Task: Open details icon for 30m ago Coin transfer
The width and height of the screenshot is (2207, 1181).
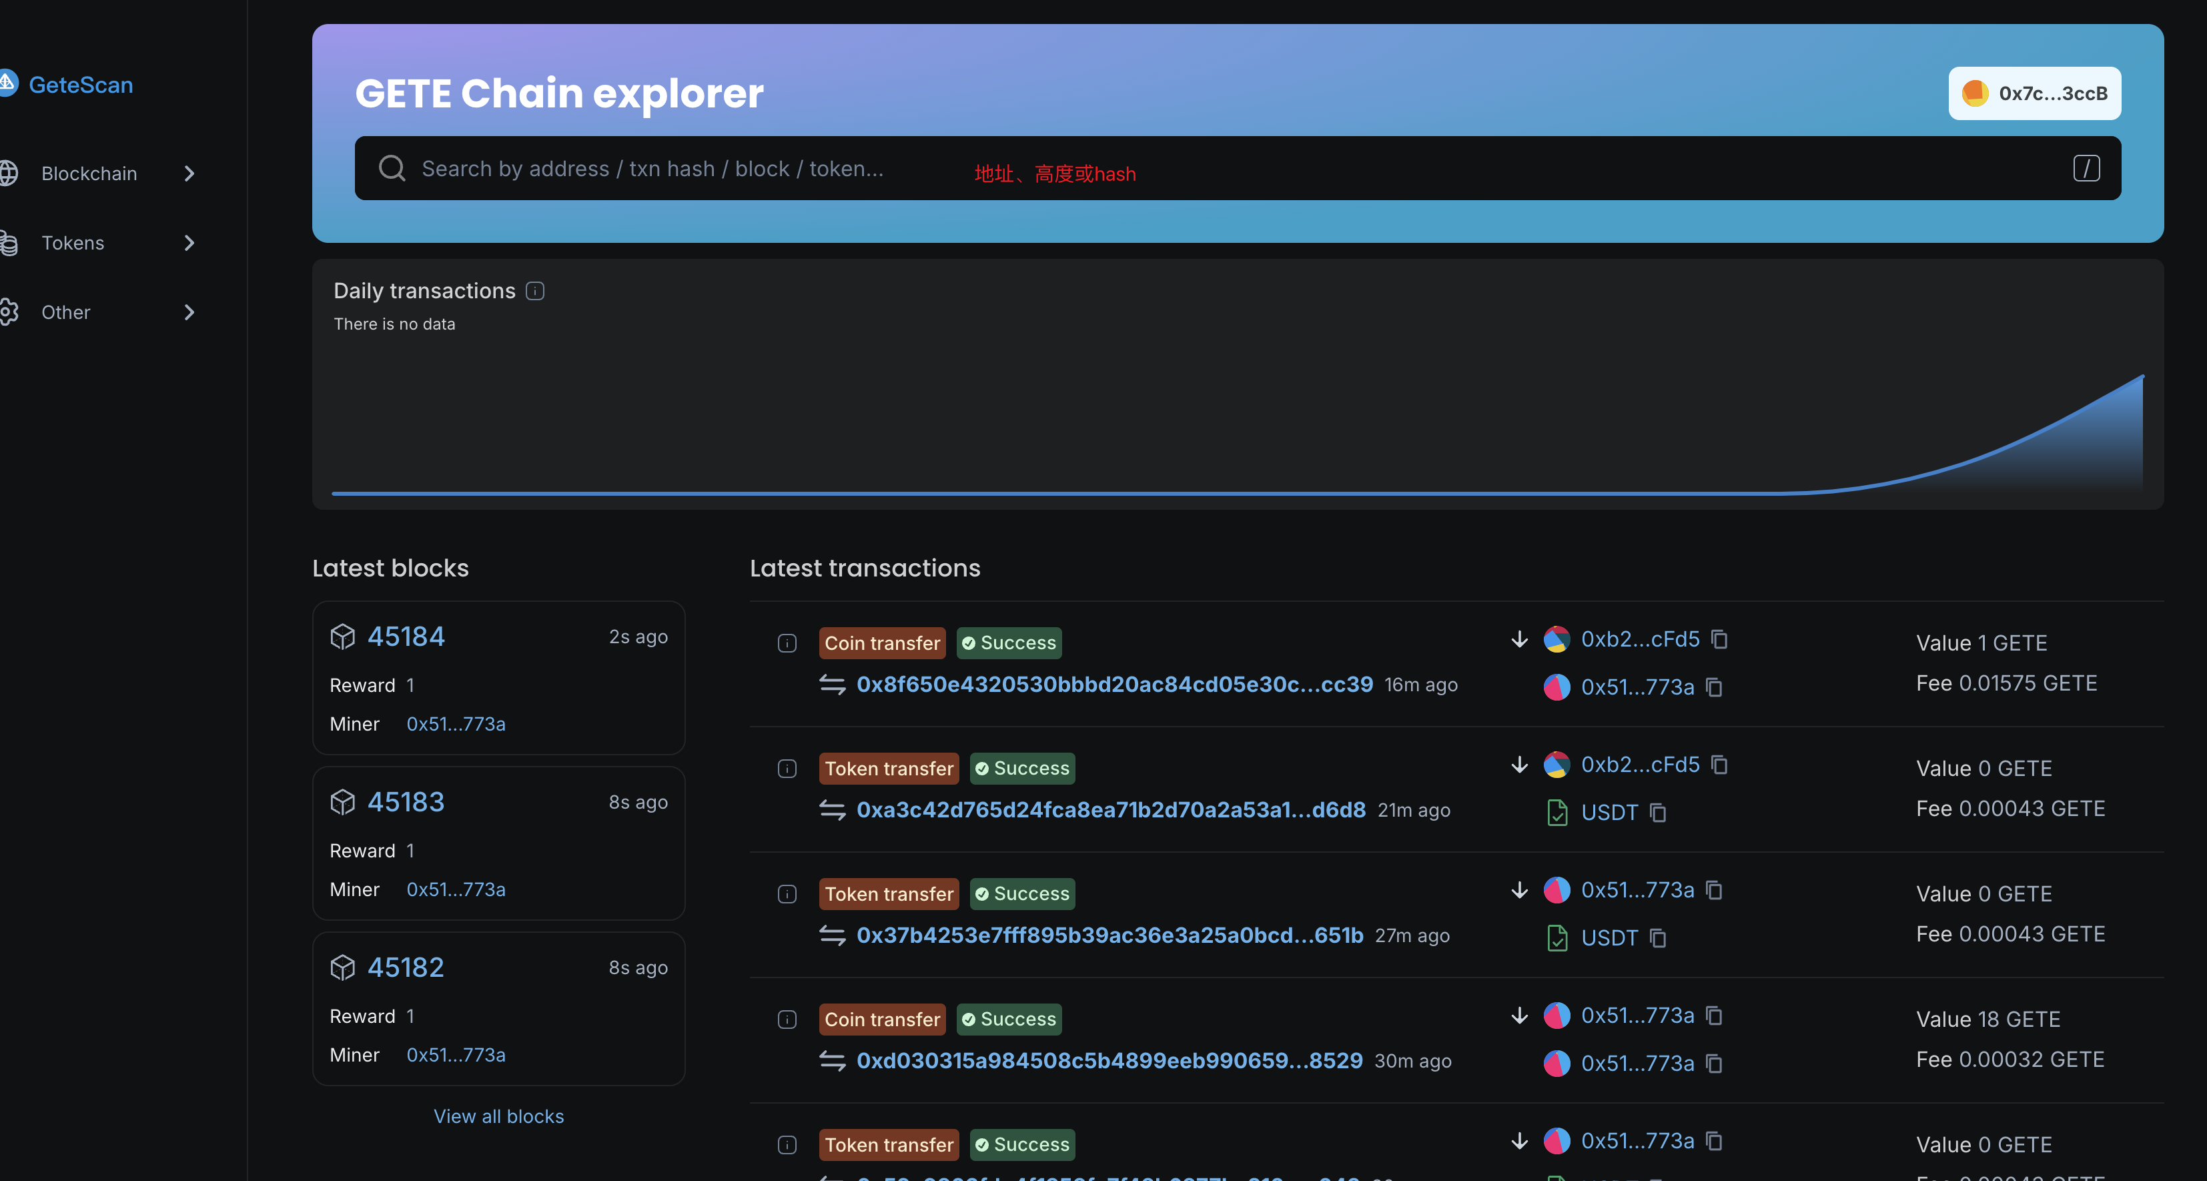Action: click(787, 1020)
